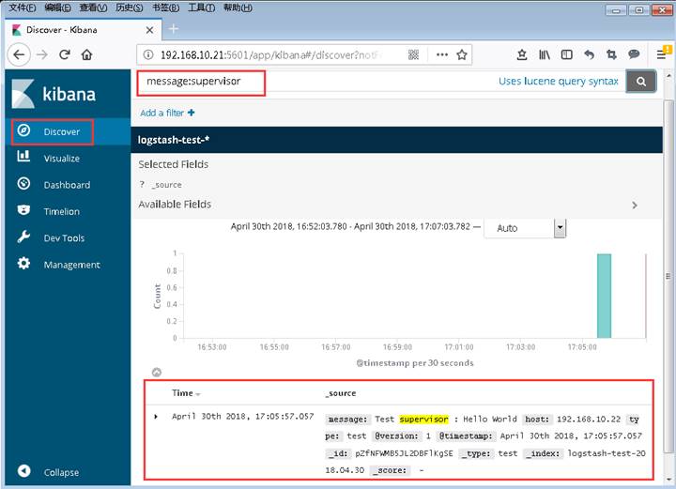Open the Dashboard page in sidebar
Viewport: 676px width, 489px height.
66,185
